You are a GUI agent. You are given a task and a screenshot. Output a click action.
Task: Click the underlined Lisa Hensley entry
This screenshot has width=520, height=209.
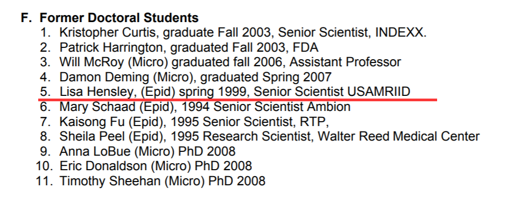225,92
